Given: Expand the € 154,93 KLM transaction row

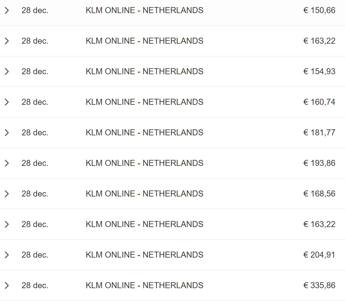Looking at the screenshot, I should 7,71.
